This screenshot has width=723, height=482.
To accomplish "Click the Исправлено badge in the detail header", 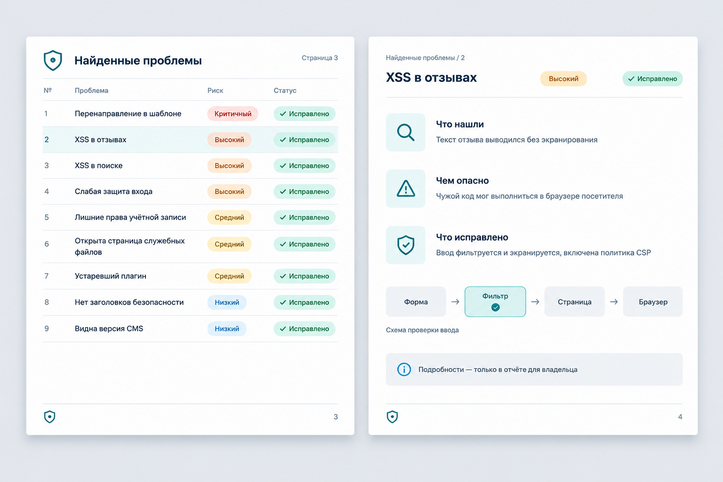I will tap(652, 79).
